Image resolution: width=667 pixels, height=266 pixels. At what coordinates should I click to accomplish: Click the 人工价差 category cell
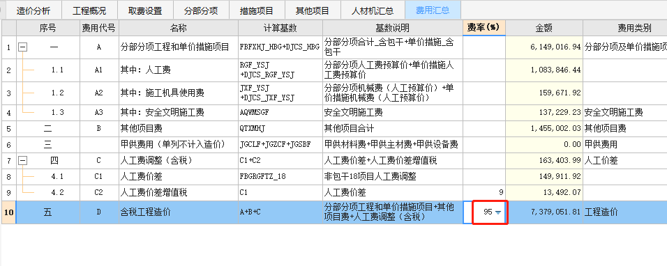point(624,161)
